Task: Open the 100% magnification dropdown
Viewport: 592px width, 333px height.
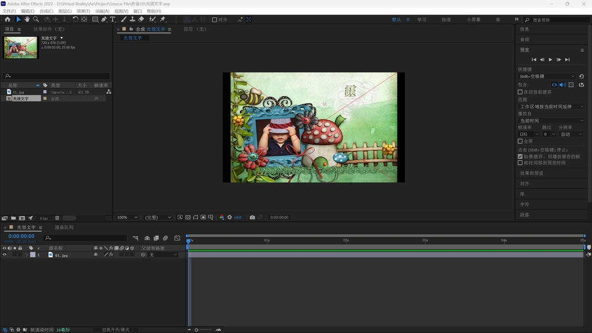Action: pyautogui.click(x=127, y=217)
